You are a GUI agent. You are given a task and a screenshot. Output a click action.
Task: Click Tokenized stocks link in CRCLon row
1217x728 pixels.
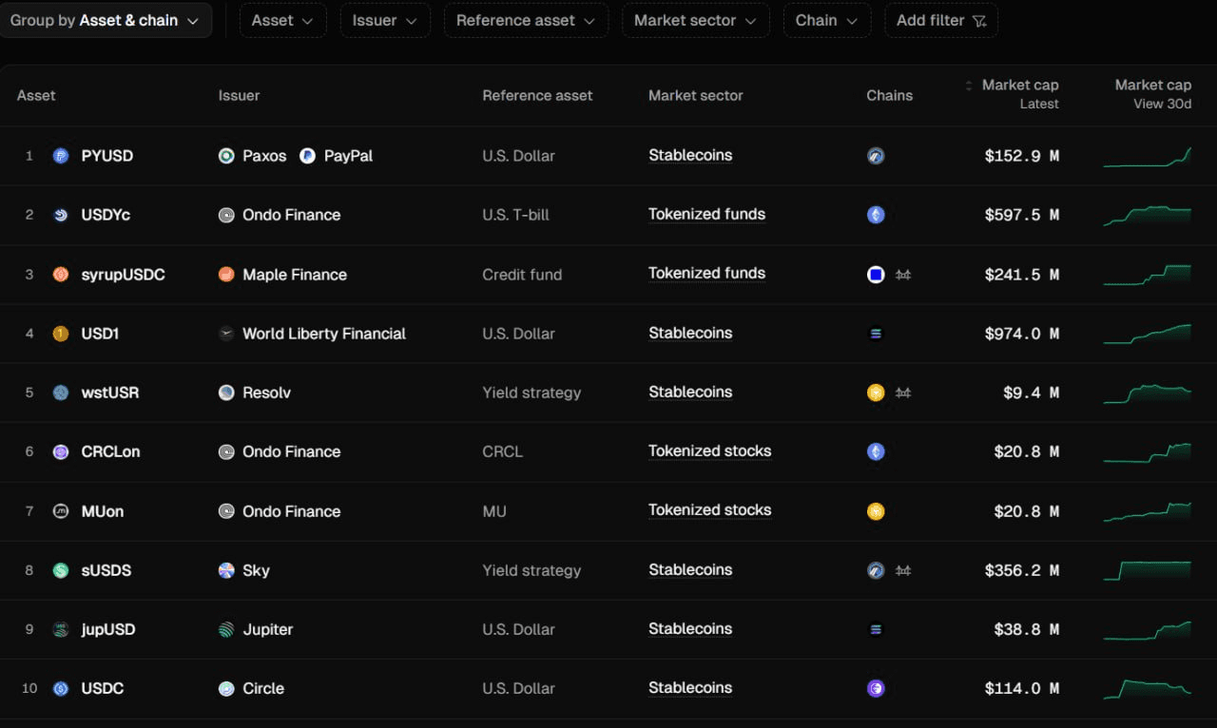pyautogui.click(x=709, y=451)
